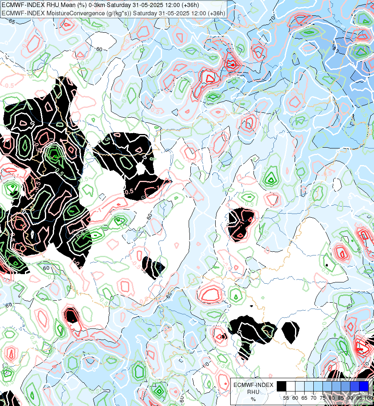
Task: Click the '55' tick label on the legend
Action: tap(286, 398)
